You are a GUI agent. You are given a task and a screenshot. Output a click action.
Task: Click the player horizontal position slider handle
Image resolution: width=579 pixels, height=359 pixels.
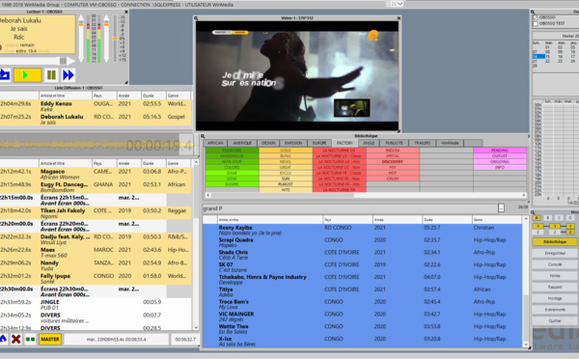click(x=63, y=61)
